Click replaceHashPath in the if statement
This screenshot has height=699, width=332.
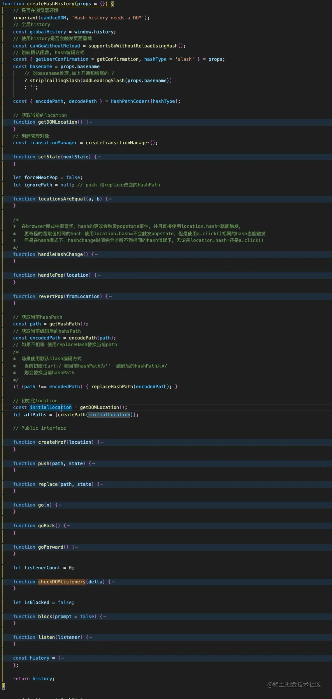point(112,387)
